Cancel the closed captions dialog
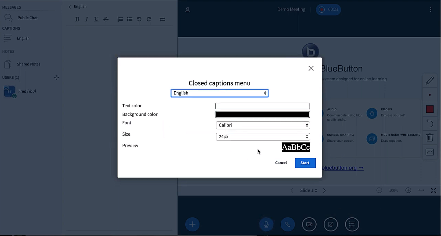The width and height of the screenshot is (441, 236). 281,163
